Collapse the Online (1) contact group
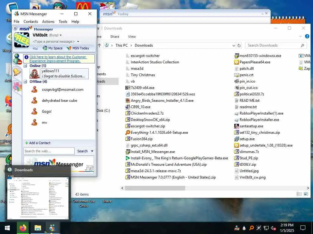This screenshot has width=313, height=234. coord(25,66)
